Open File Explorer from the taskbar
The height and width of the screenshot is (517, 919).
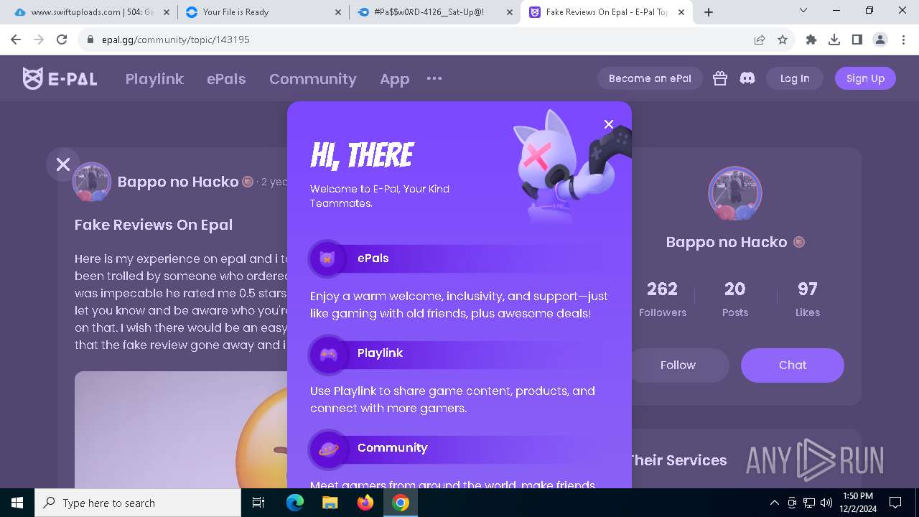coord(330,503)
